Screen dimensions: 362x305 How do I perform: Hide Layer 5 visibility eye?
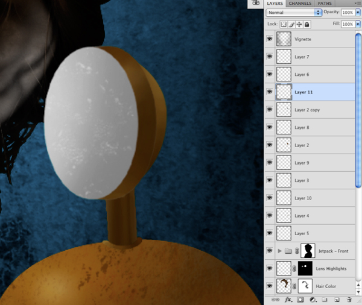tap(270, 233)
